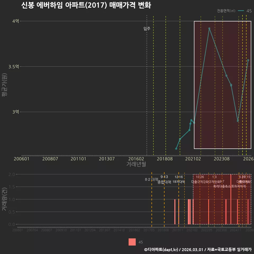Click the '3.5억' y-axis label
Image resolution: width=254 pixels, height=254 pixels.
(x=14, y=67)
